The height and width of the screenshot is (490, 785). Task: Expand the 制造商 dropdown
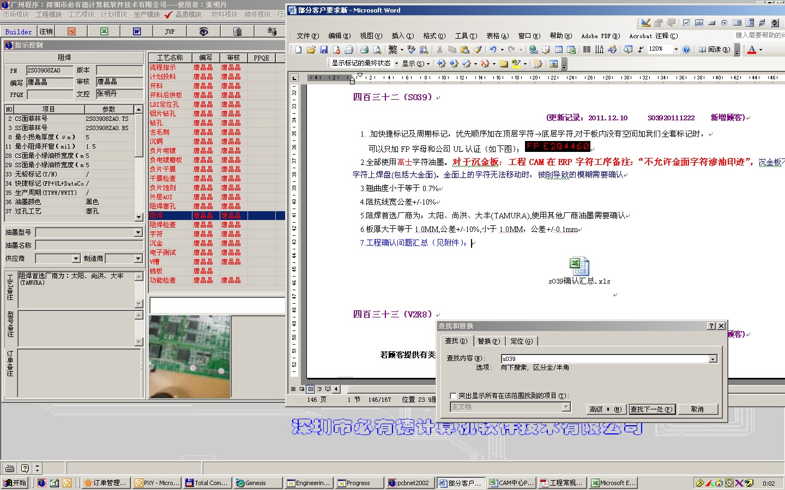[138, 259]
